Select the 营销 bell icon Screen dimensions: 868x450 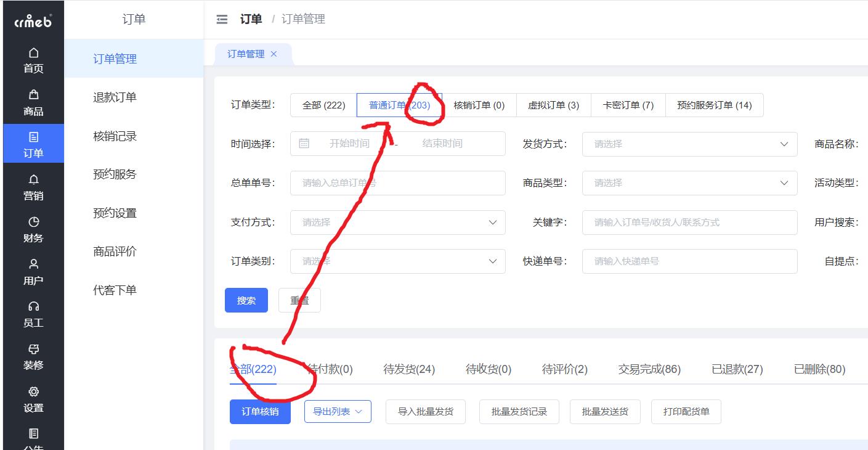point(33,179)
